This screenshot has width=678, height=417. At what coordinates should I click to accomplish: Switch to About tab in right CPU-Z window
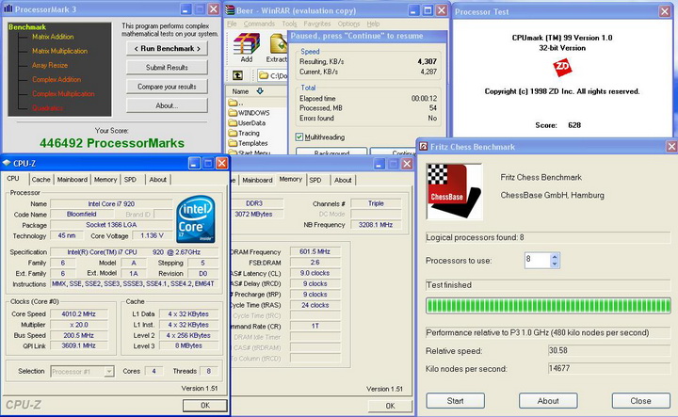pyautogui.click(x=343, y=180)
